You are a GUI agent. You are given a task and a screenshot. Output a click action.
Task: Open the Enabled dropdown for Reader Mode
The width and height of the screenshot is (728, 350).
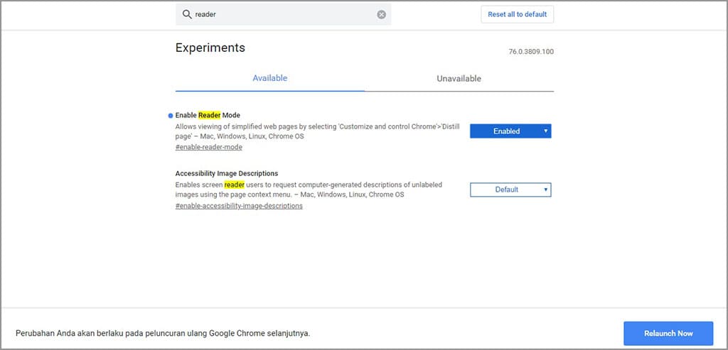[x=510, y=131]
